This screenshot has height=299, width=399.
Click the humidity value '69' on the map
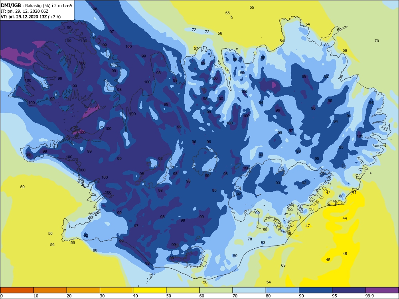339,30
